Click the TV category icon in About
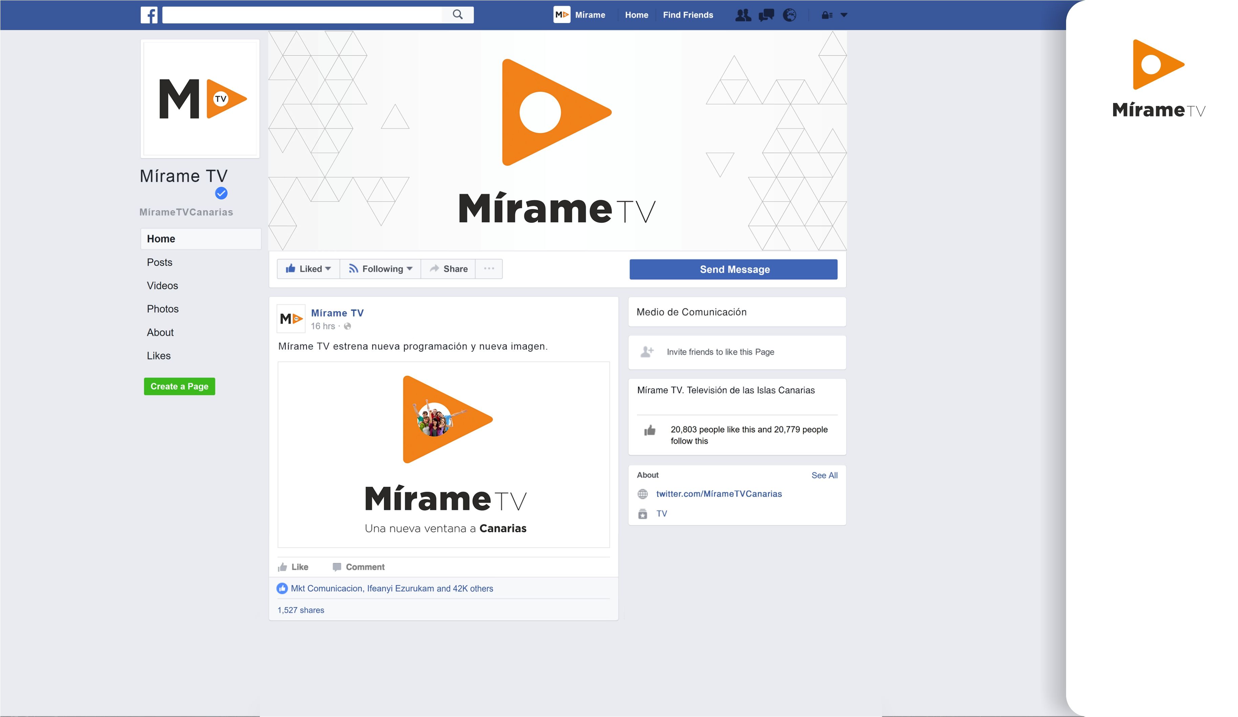The width and height of the screenshot is (1238, 717). (x=643, y=514)
